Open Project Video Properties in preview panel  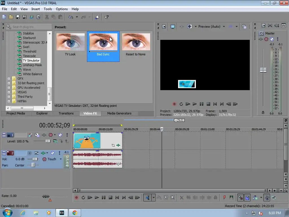(164, 27)
